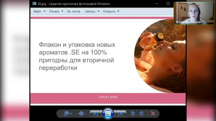This screenshot has height=121, width=216.
Task: Open the Запись menu
Action: point(90,11)
